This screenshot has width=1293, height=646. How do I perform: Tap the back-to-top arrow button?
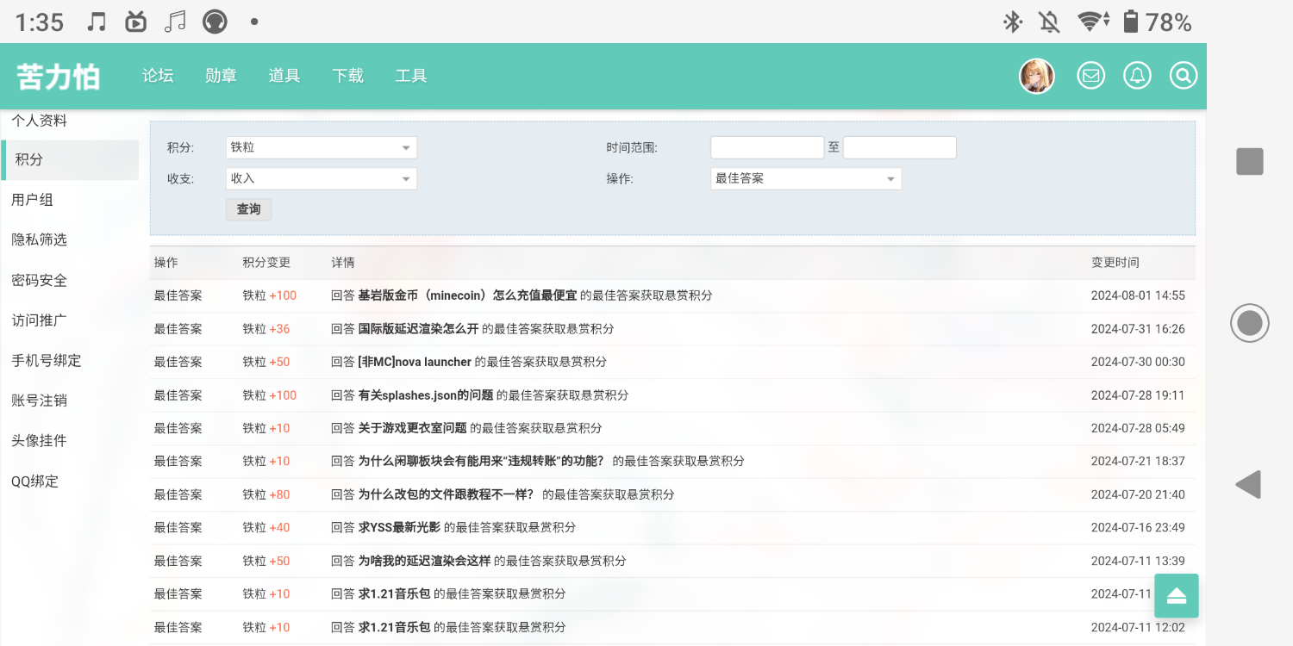pos(1177,595)
